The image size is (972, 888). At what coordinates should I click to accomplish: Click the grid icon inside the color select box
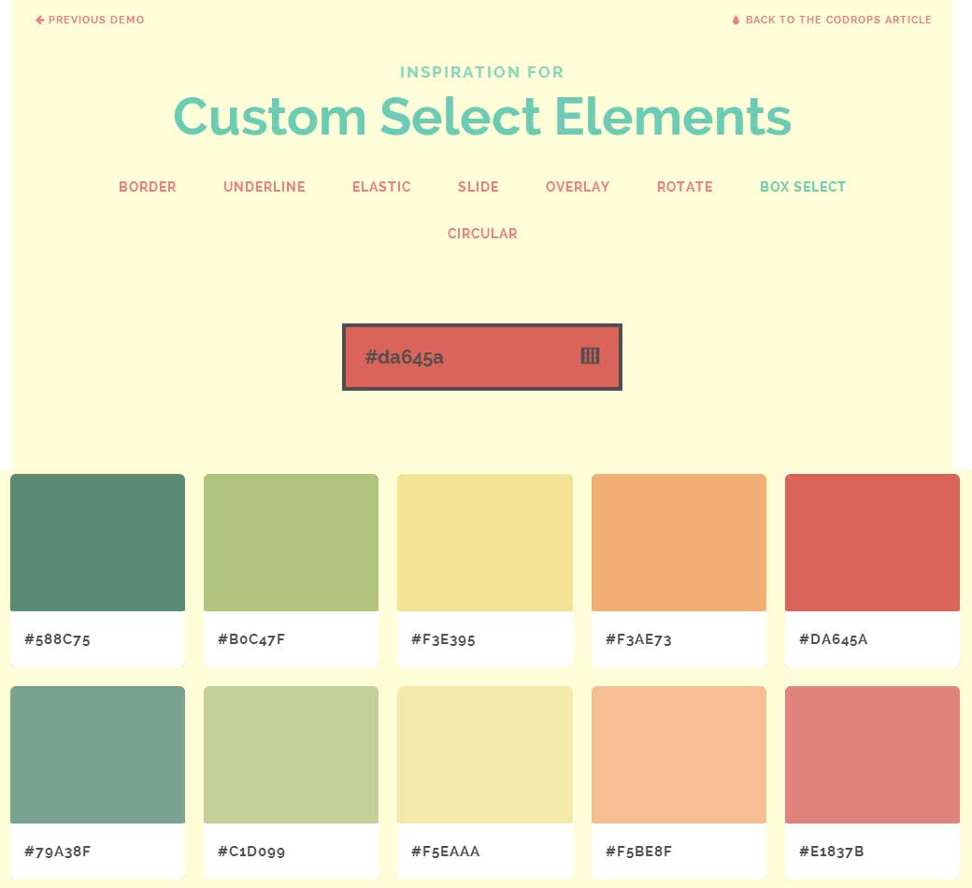[590, 355]
